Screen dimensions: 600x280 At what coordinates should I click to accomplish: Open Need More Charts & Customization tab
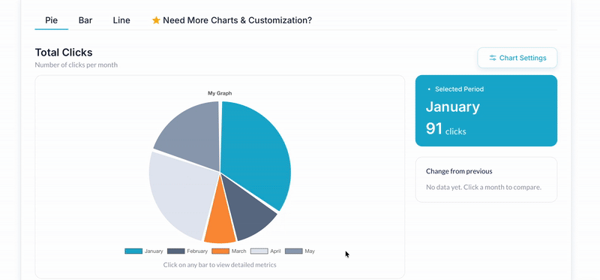point(232,20)
